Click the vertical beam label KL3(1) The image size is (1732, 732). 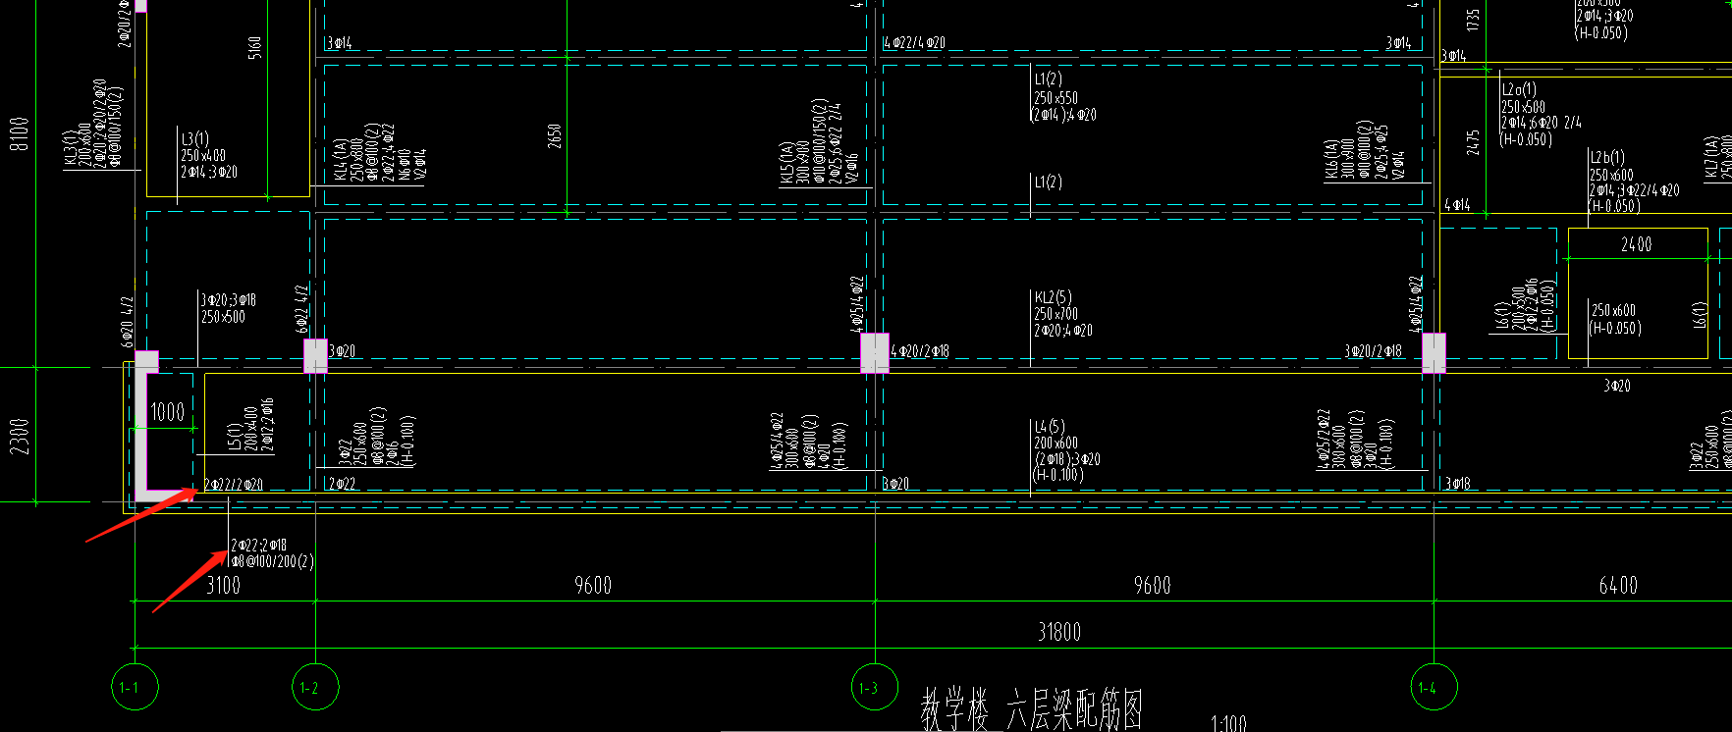tap(71, 149)
